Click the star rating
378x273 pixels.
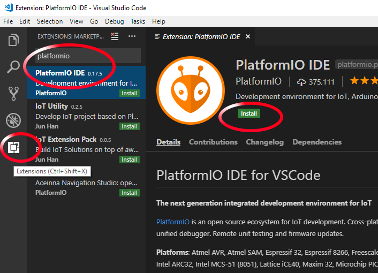click(364, 81)
